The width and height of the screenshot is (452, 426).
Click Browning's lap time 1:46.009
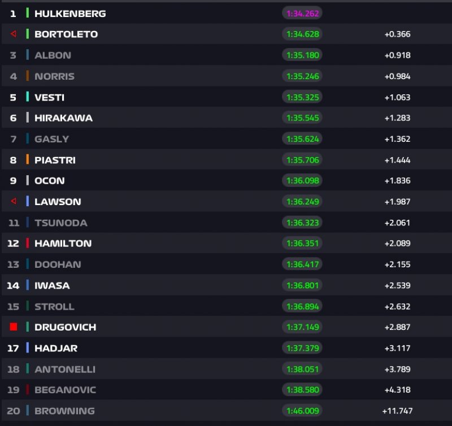302,411
